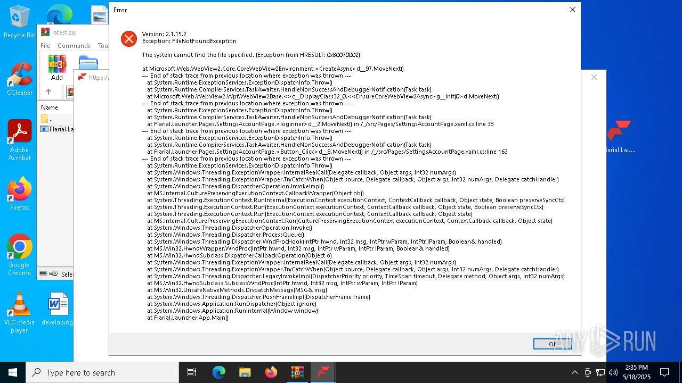This screenshot has height=383, width=682.
Task: Click the Name column header in WinRAR
Action: pyautogui.click(x=50, y=107)
